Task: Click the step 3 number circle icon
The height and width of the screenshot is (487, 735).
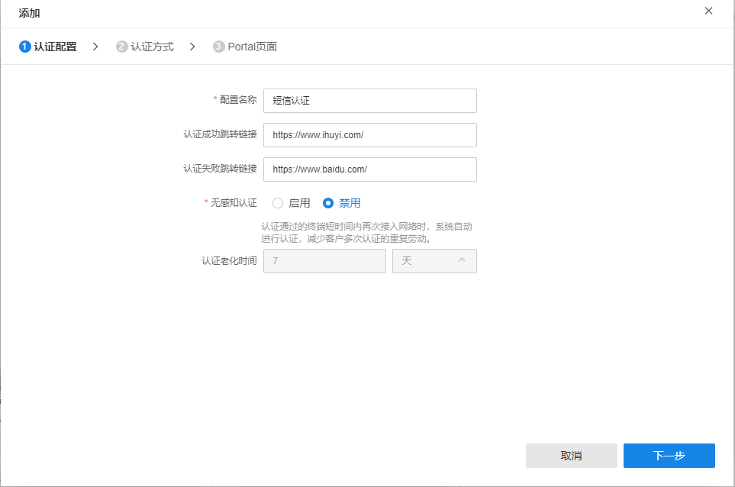Action: [219, 47]
